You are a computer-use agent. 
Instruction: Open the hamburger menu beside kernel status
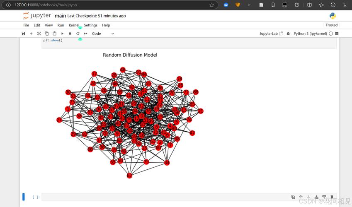tap(337, 34)
